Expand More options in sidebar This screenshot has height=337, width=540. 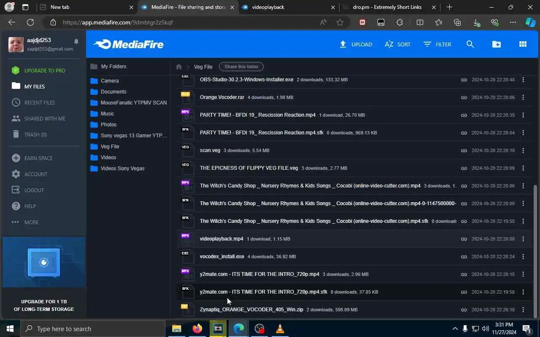click(x=25, y=222)
